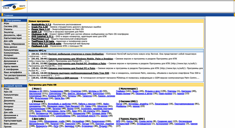Open Карты памяти sidebar item

pyautogui.click(x=11, y=66)
